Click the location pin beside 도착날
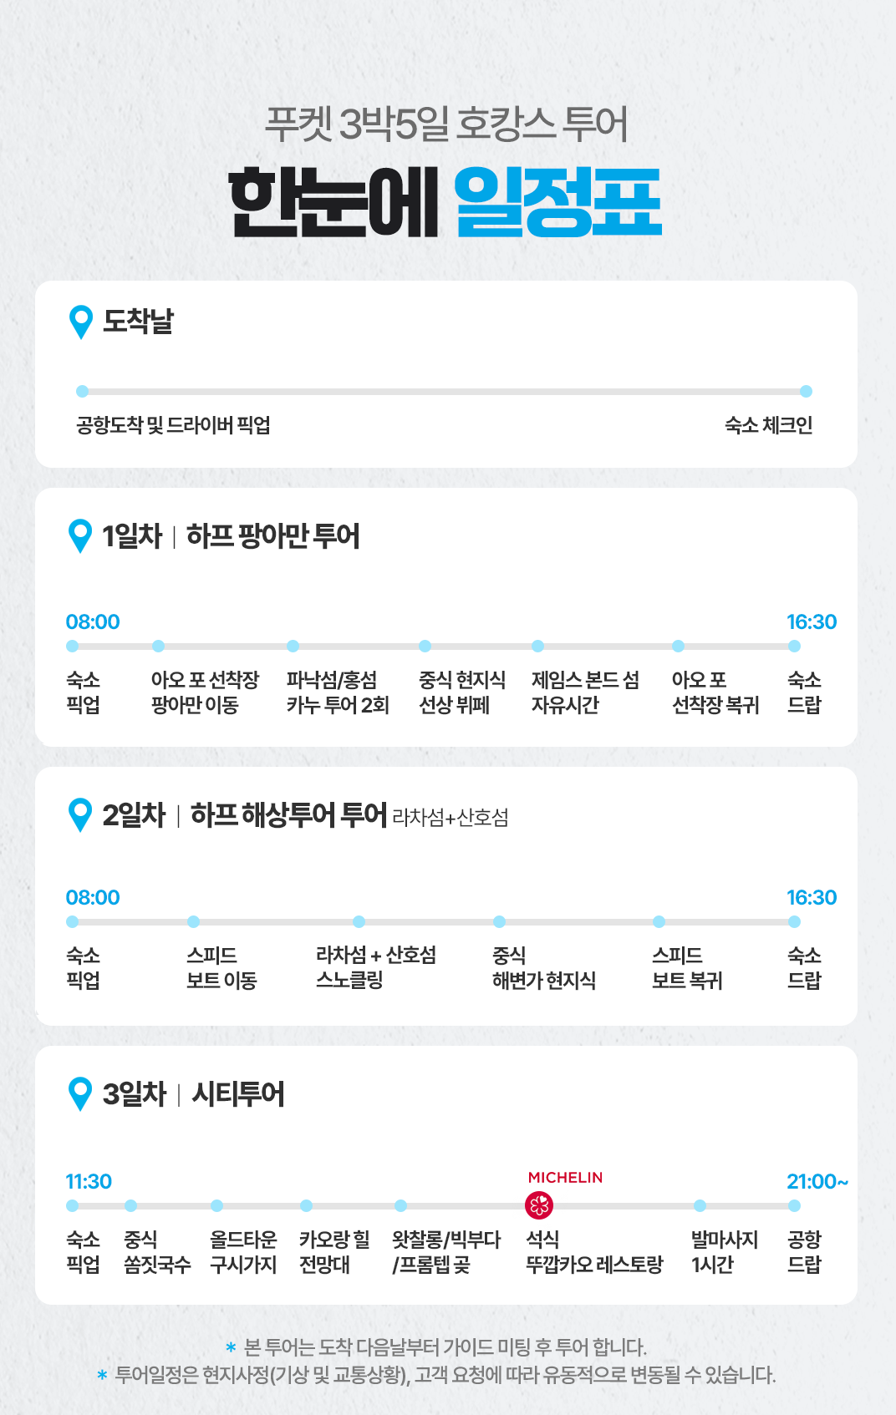The image size is (896, 1415). point(81,322)
